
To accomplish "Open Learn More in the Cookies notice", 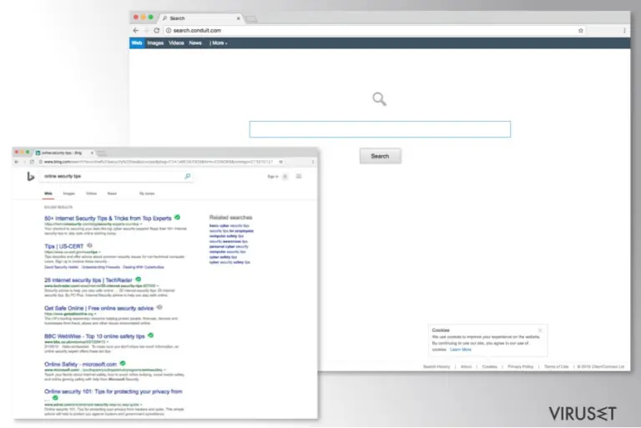I will pos(461,350).
